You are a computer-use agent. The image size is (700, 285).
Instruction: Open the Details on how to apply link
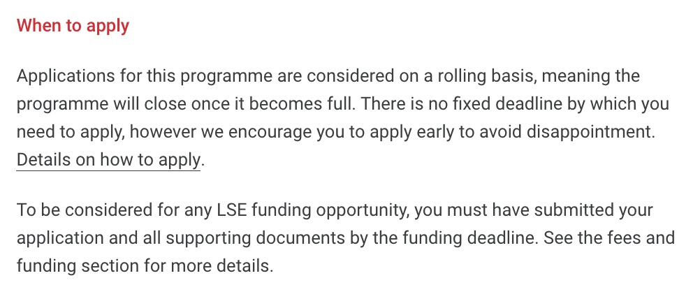tap(108, 160)
